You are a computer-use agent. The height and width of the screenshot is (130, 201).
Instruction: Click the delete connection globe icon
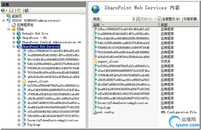coord(27,11)
